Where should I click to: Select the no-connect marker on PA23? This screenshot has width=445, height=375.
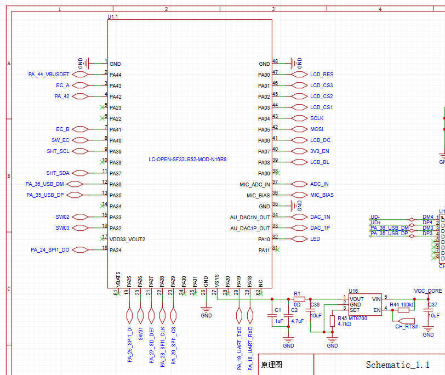click(x=102, y=107)
